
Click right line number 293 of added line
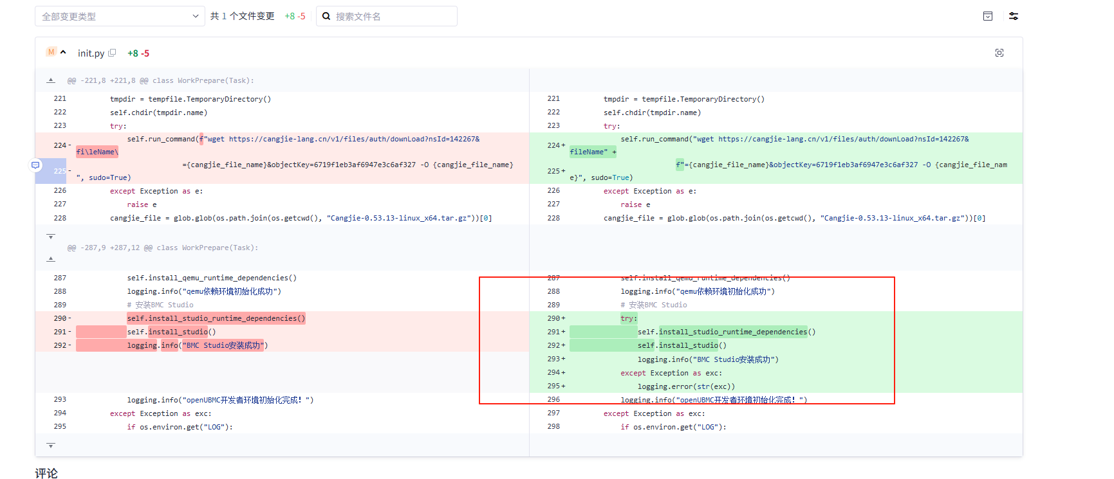(x=553, y=359)
